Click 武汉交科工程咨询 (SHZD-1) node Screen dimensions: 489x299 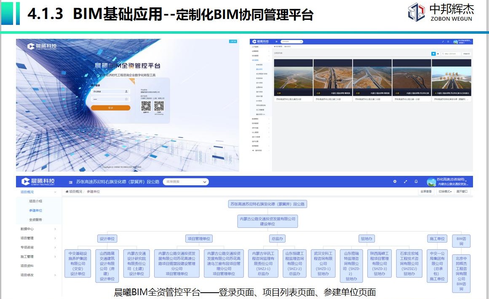pyautogui.click(x=323, y=264)
